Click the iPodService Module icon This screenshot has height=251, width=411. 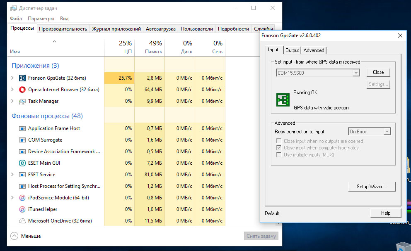tap(22, 198)
